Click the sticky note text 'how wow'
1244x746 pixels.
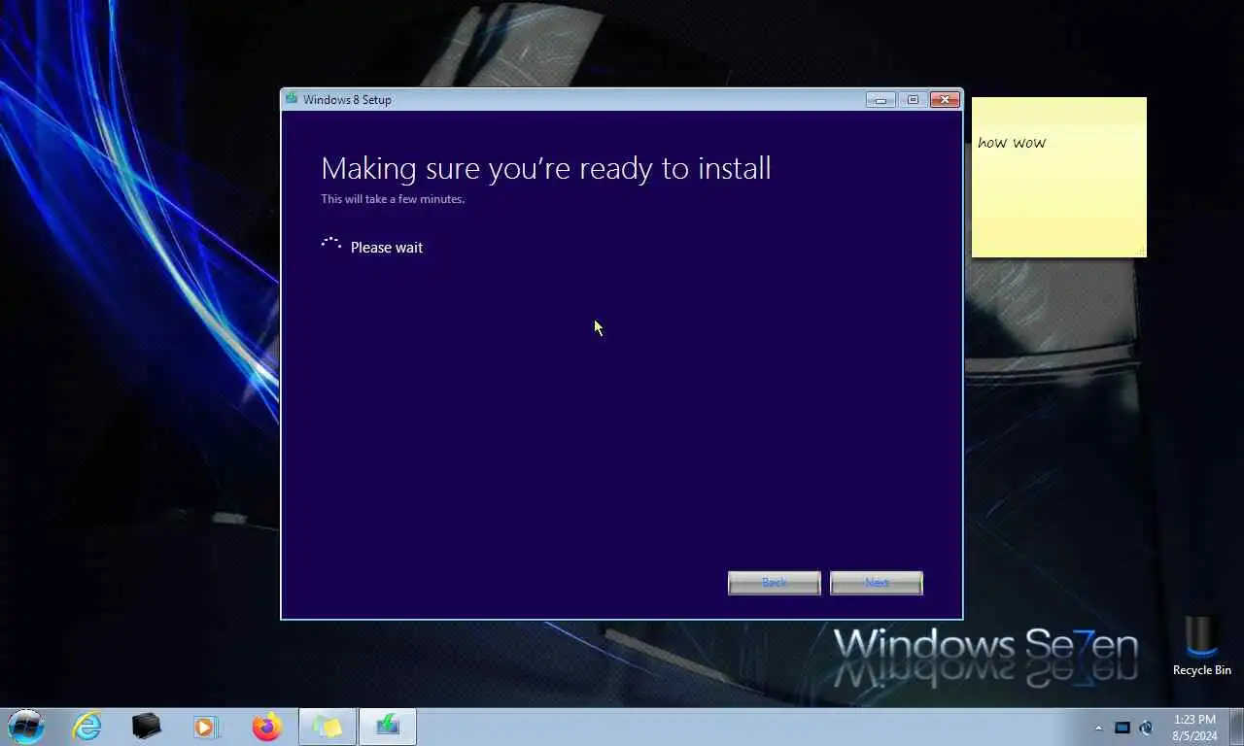pyautogui.click(x=1012, y=143)
